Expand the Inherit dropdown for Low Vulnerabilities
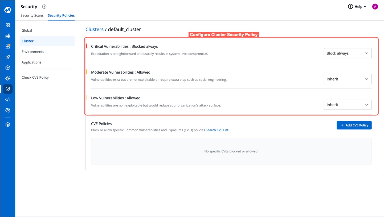This screenshot has height=217, width=384. click(348, 105)
